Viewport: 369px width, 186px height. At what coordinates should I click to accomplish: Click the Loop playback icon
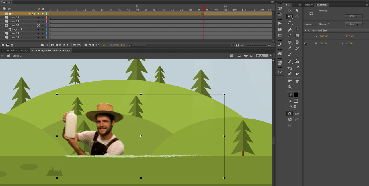(x=79, y=45)
